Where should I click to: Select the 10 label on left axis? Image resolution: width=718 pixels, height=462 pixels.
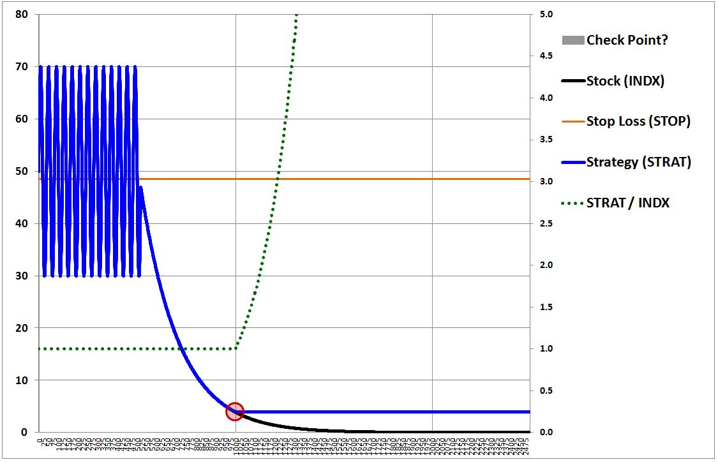click(x=20, y=380)
